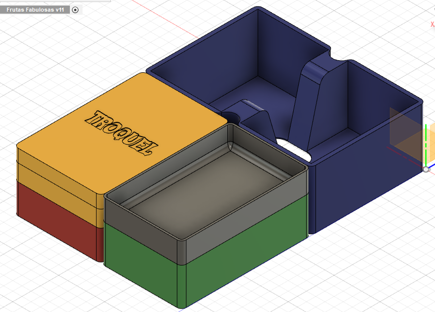The width and height of the screenshot is (435, 312).
Task: Click the white origin point marker
Action: tap(426, 169)
